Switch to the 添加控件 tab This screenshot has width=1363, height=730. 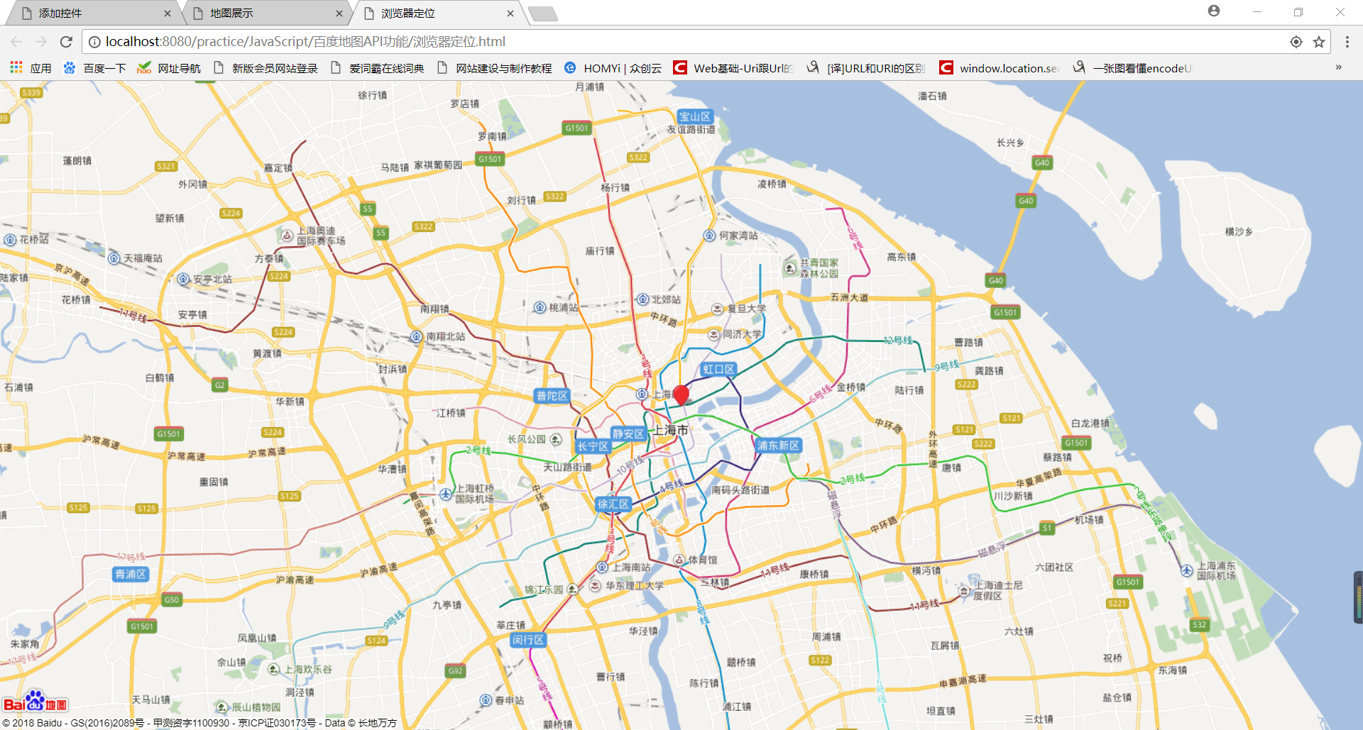click(x=92, y=13)
